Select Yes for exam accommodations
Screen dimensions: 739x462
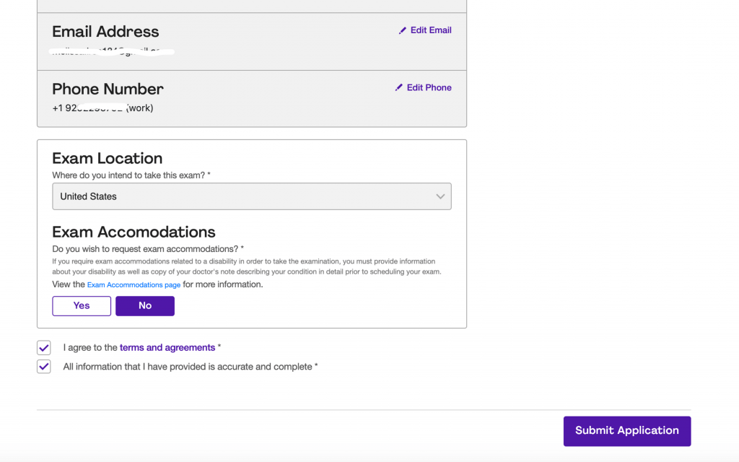pos(82,306)
